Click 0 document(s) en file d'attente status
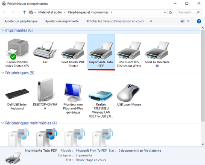 pyautogui.click(x=140, y=150)
